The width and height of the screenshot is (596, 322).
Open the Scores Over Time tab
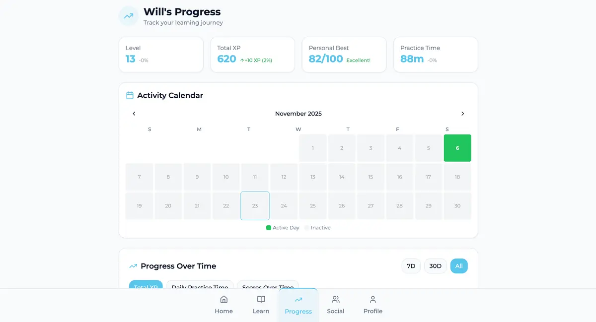point(268,285)
